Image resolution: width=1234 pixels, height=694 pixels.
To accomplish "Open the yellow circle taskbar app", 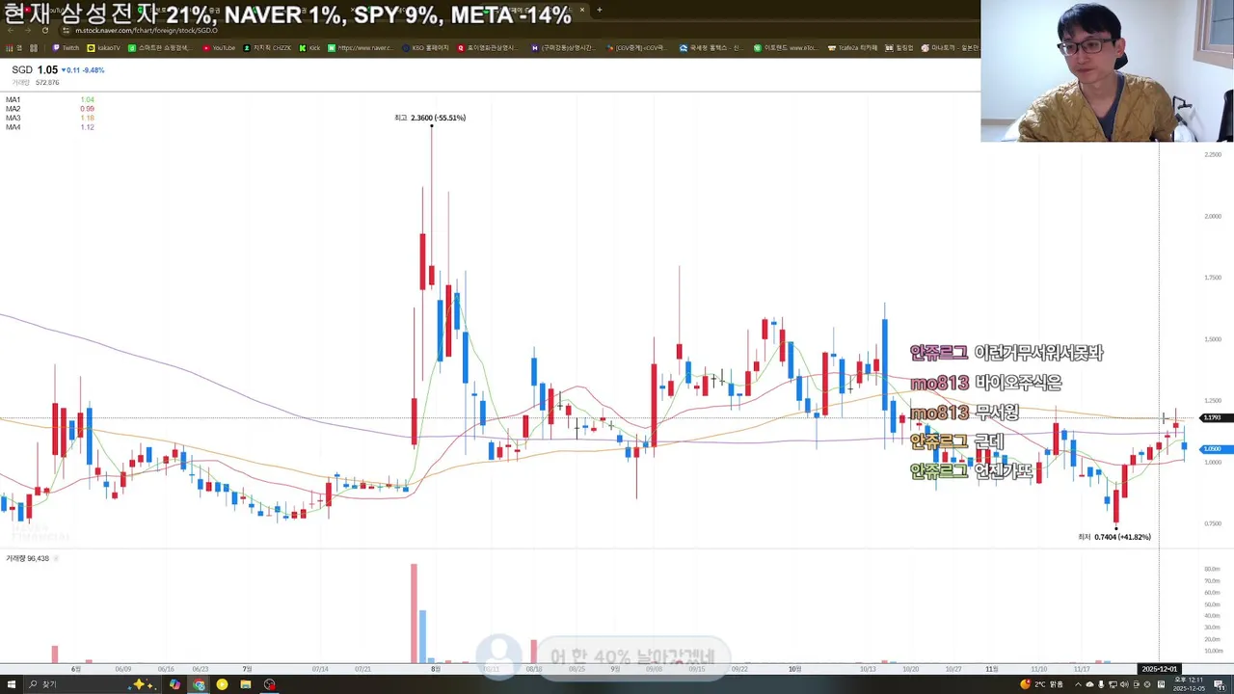I will (x=222, y=684).
